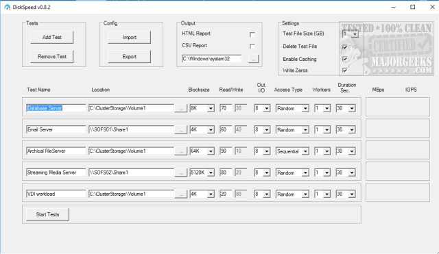Export the test configuration
Viewport: 439px width, 254px height.
click(130, 57)
